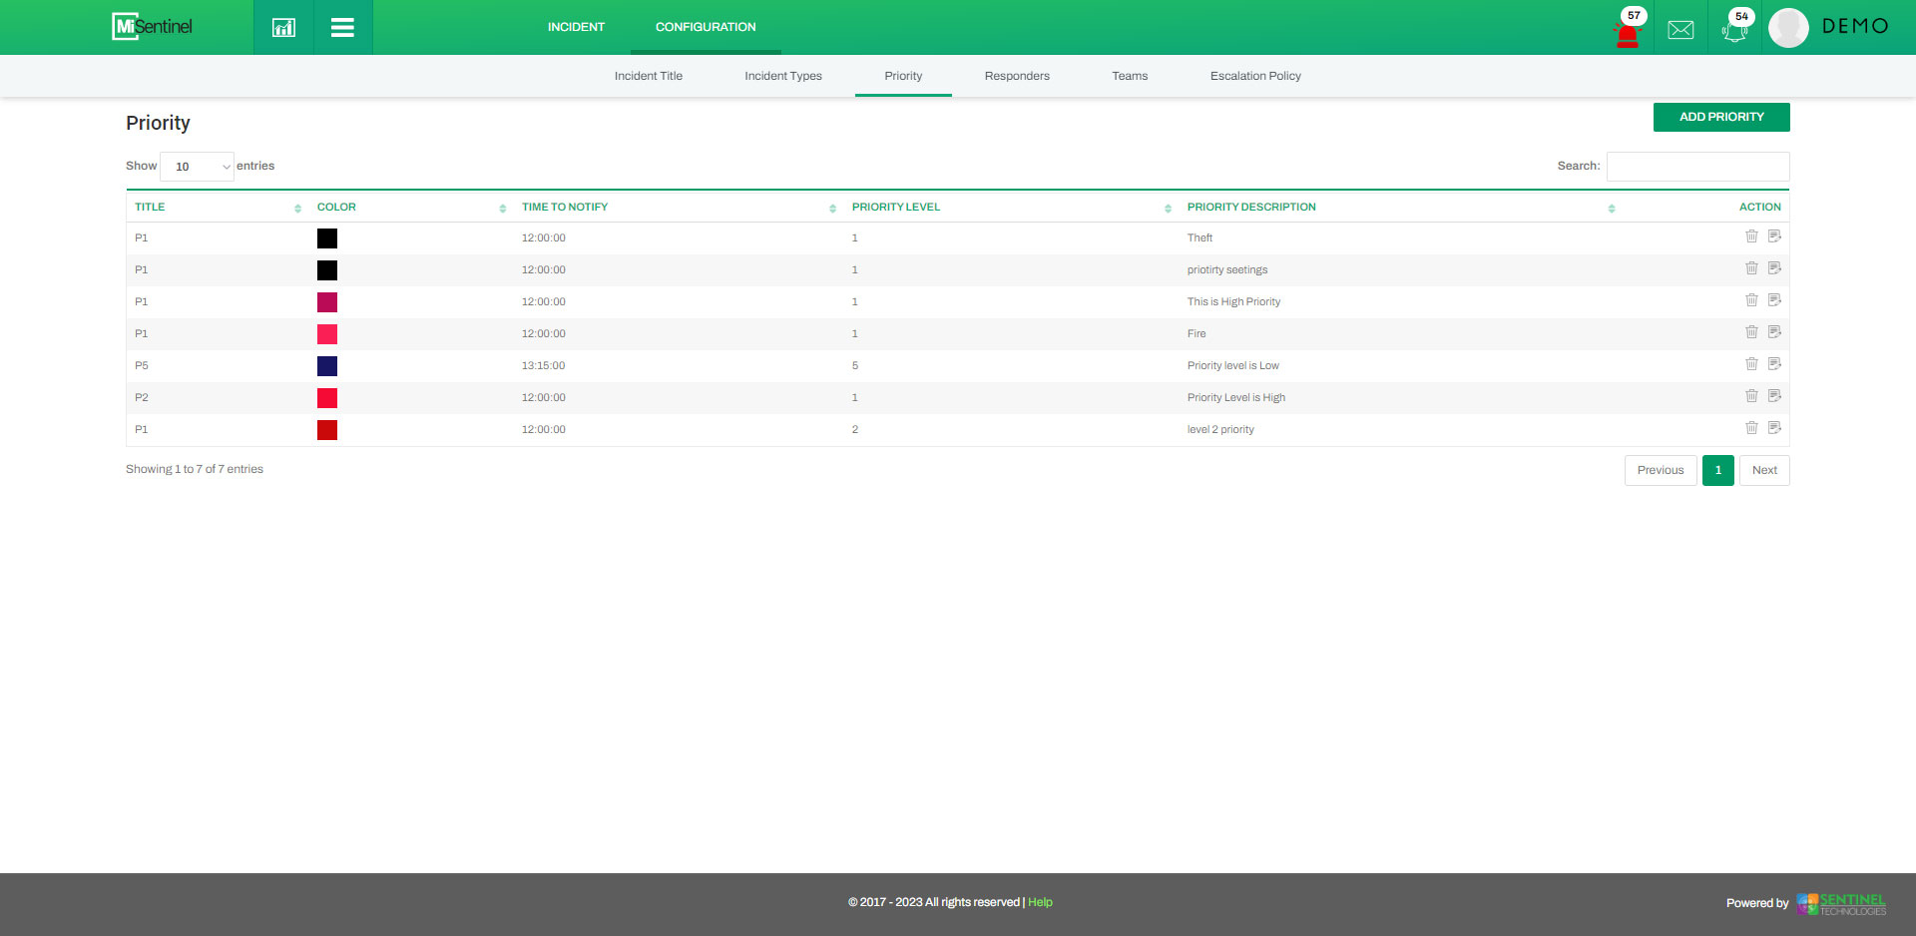
Task: Delete the level 2 priority row
Action: (1751, 428)
